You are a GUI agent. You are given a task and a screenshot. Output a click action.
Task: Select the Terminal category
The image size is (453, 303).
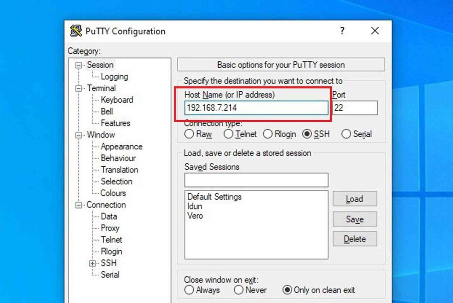[101, 88]
